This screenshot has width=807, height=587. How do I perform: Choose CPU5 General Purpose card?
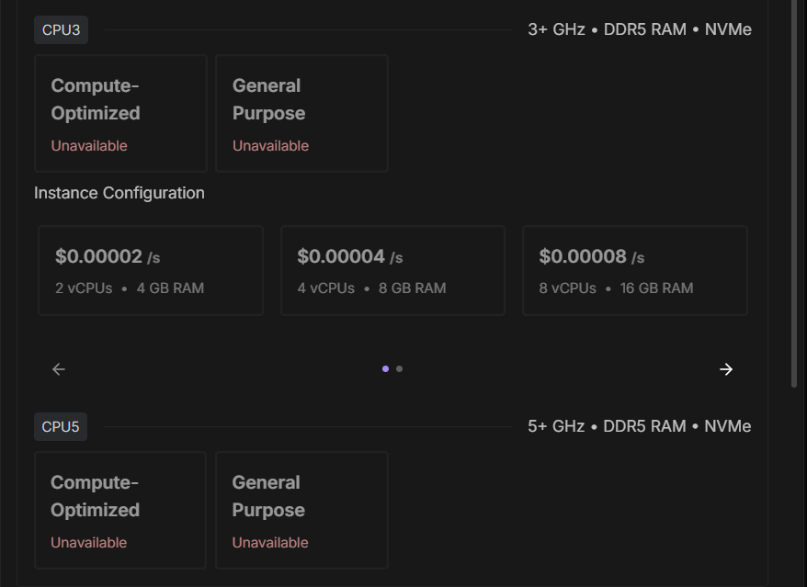301,510
